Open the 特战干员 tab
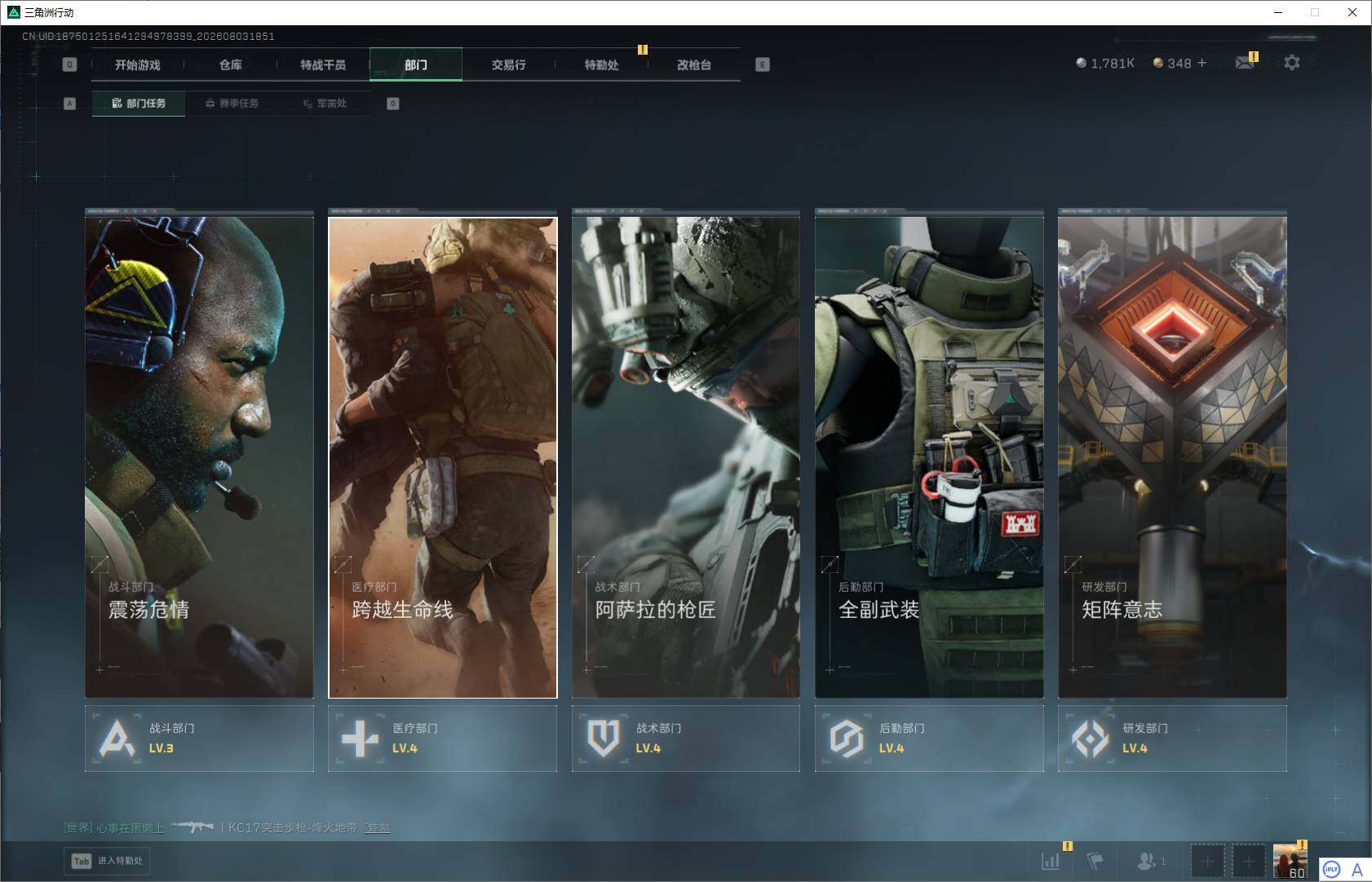Viewport: 1372px width, 882px height. click(323, 64)
